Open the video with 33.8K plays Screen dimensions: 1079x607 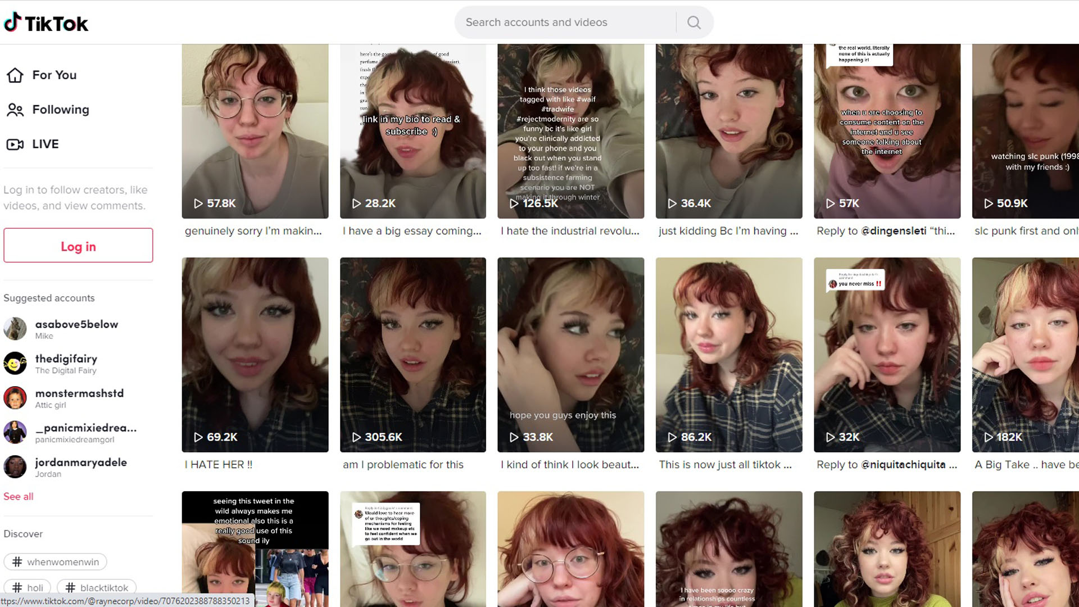(x=571, y=355)
